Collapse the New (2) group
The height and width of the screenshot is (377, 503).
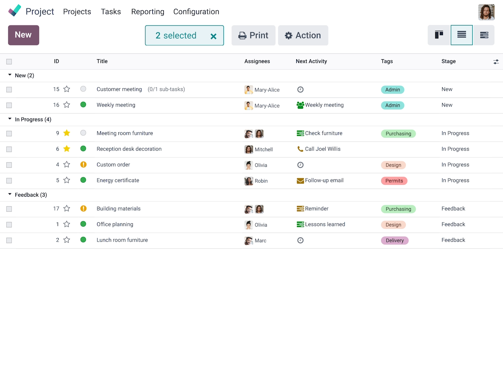[10, 75]
